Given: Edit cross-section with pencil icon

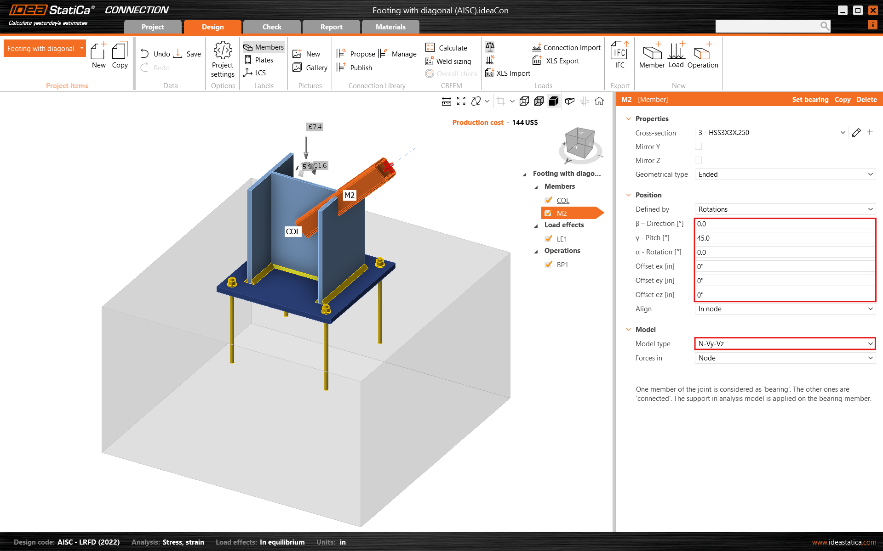Looking at the screenshot, I should (x=856, y=133).
